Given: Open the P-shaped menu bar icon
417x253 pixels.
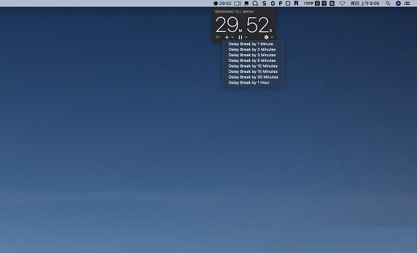Looking at the screenshot, I should pos(280,3).
